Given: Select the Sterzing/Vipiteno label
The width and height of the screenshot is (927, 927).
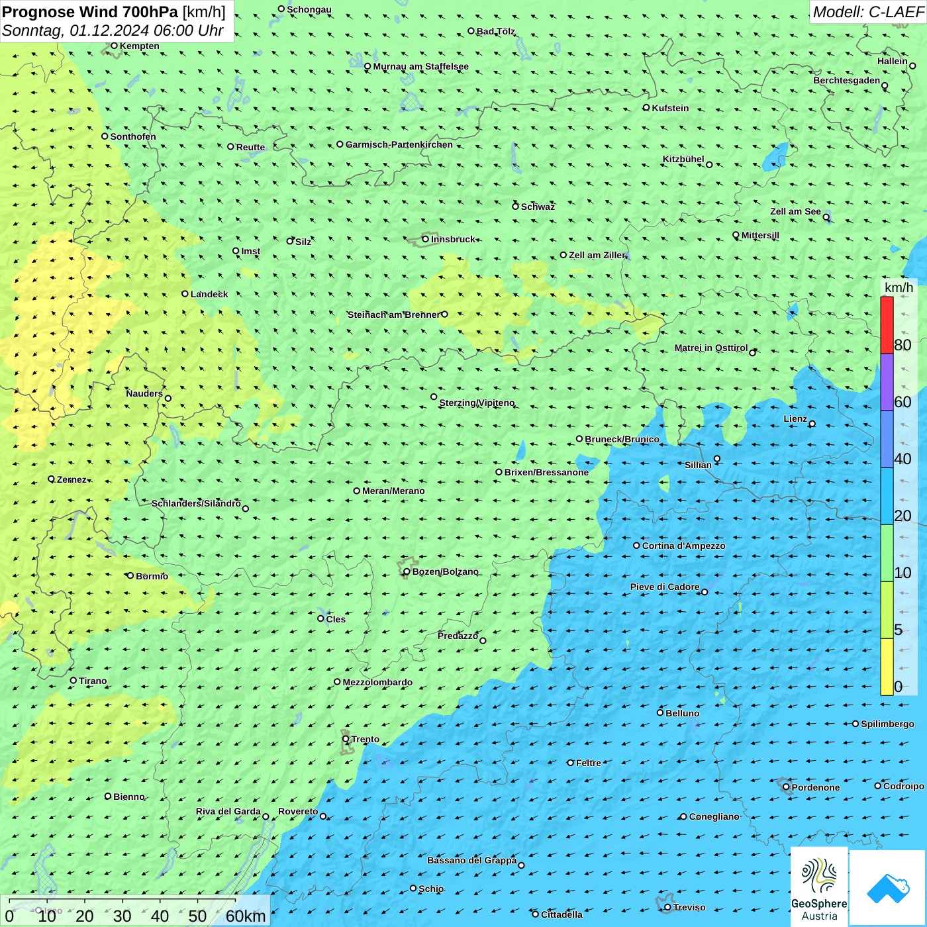Looking at the screenshot, I should [x=477, y=403].
